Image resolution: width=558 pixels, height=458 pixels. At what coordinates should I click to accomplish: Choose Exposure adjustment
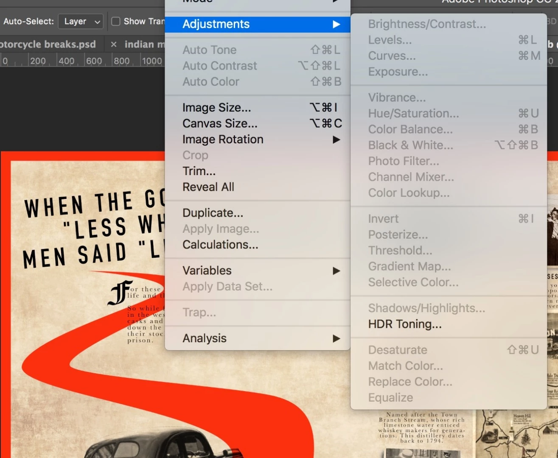[x=449, y=72]
